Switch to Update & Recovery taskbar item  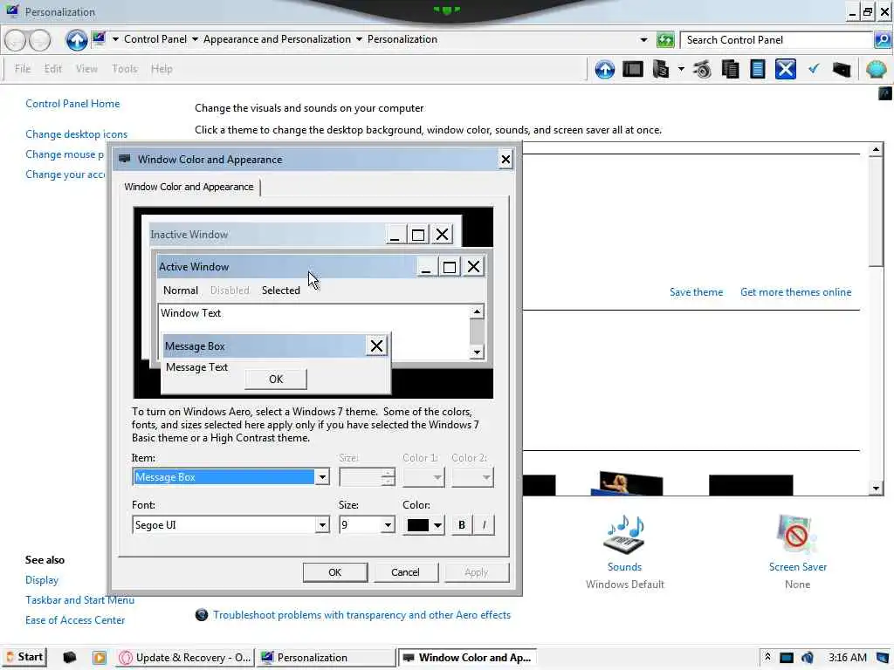click(x=185, y=658)
